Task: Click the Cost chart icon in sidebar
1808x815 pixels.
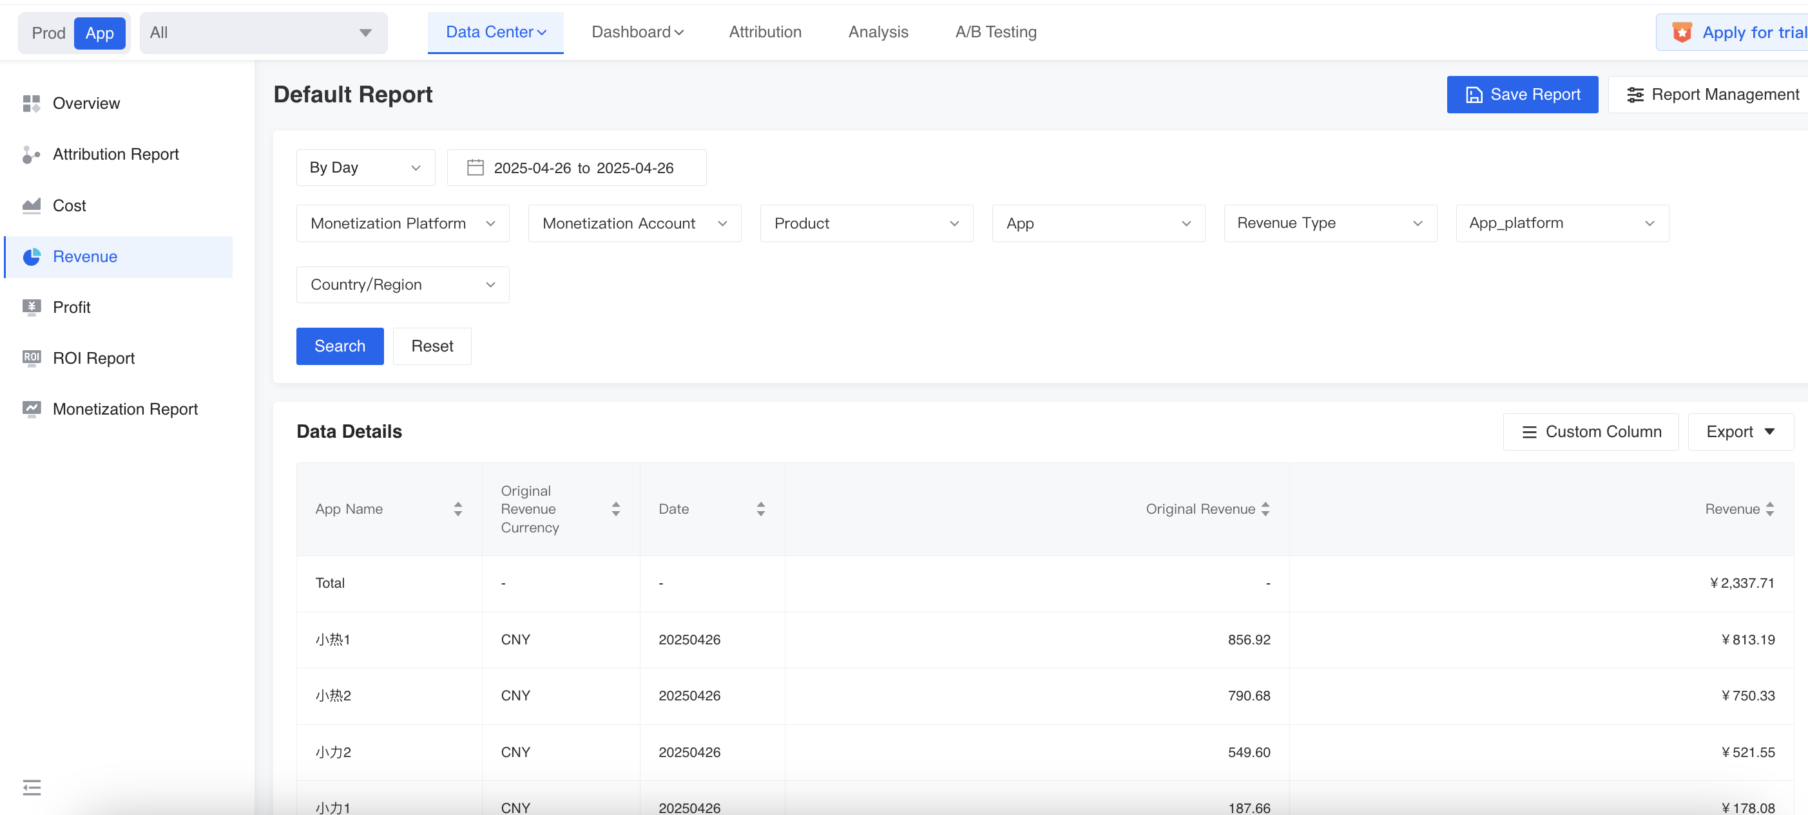Action: coord(31,205)
